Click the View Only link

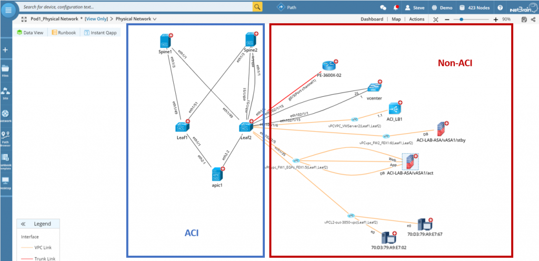96,19
